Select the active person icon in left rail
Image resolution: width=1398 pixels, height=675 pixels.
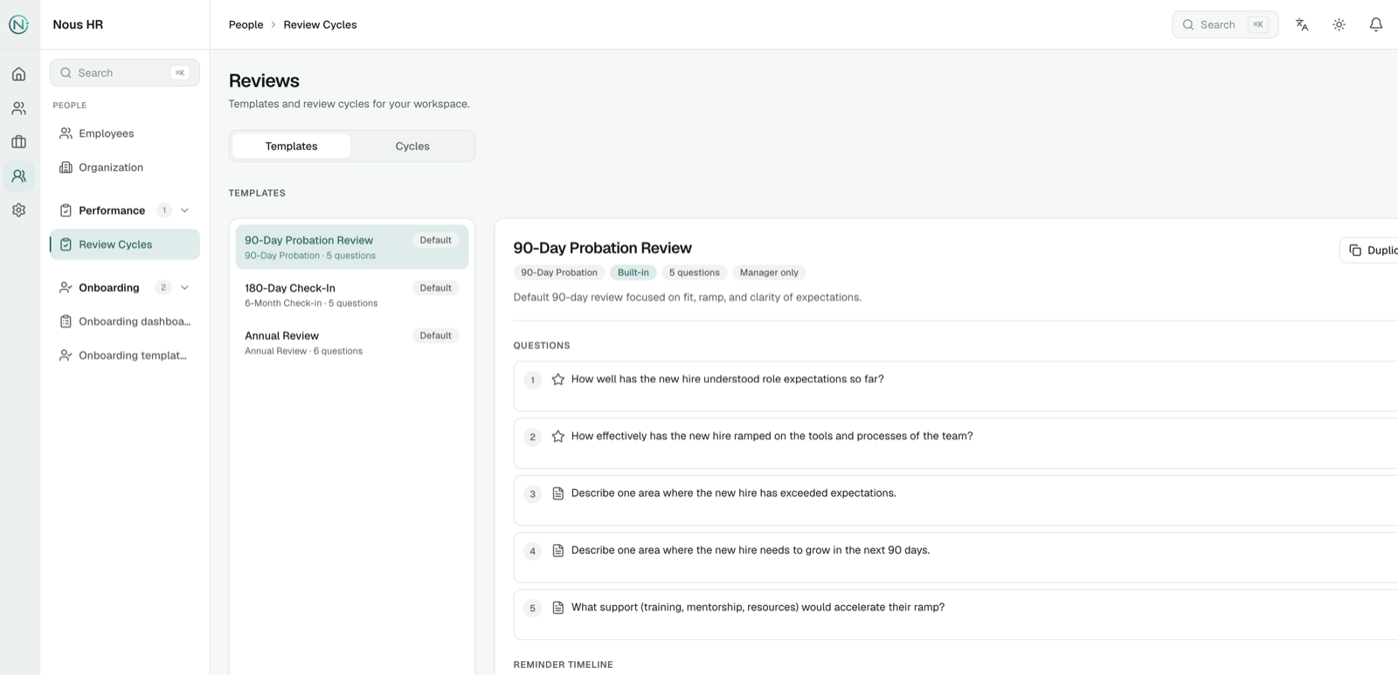pyautogui.click(x=19, y=176)
